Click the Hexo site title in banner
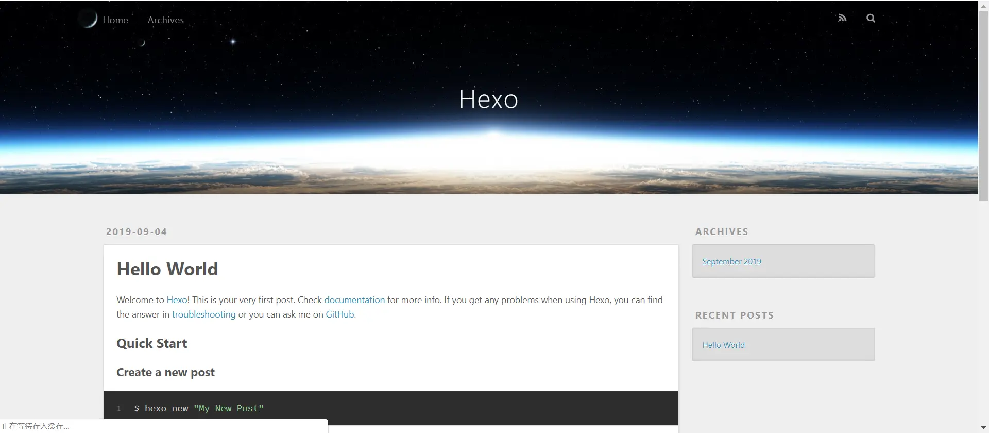This screenshot has height=433, width=989. pos(488,99)
